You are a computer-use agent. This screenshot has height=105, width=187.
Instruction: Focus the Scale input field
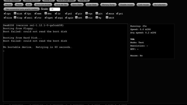point(55,9)
